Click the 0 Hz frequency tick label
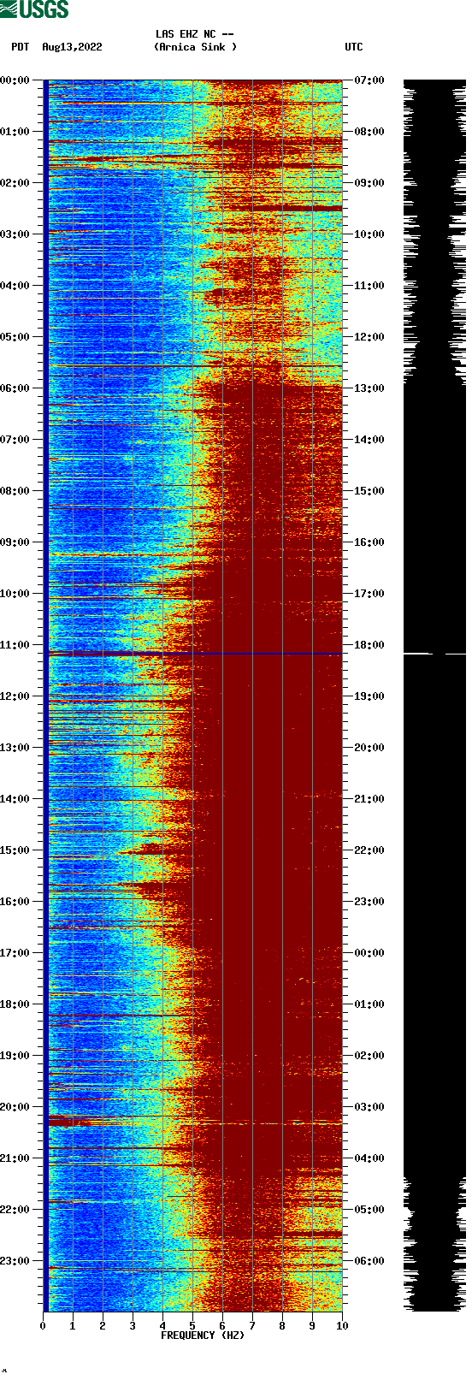Viewport: 472px width, 1380px height. tap(43, 1326)
